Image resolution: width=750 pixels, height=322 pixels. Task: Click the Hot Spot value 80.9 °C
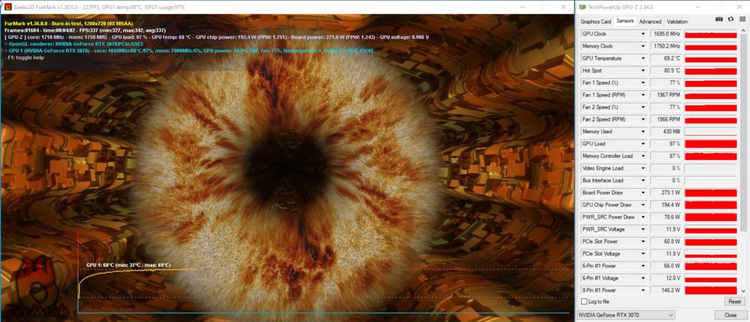[665, 70]
